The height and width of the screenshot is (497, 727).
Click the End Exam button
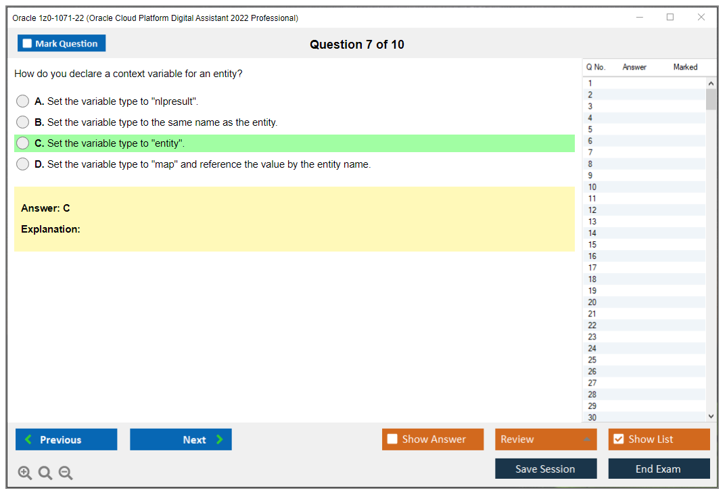coord(659,468)
